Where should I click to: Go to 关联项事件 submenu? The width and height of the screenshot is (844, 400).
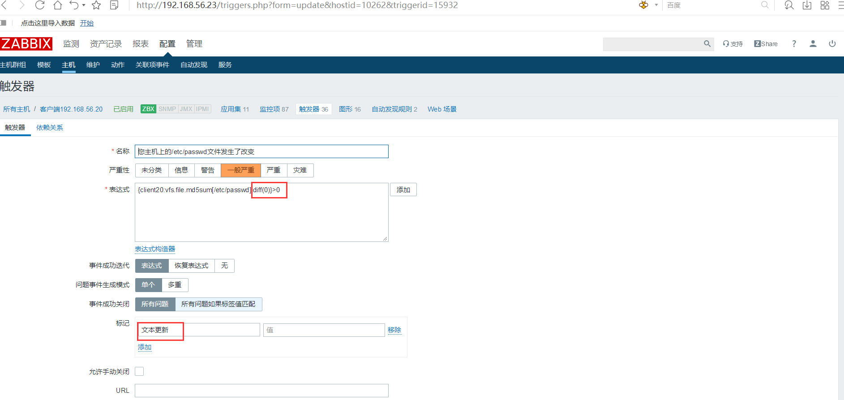(x=152, y=65)
